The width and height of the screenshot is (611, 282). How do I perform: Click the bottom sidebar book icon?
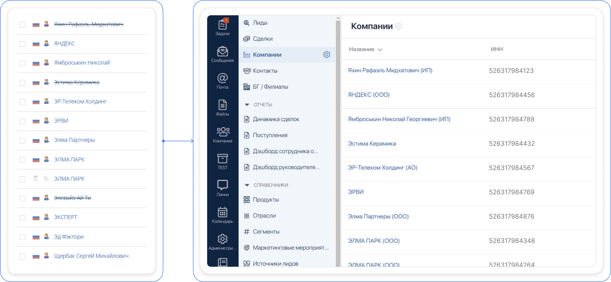pos(223,262)
